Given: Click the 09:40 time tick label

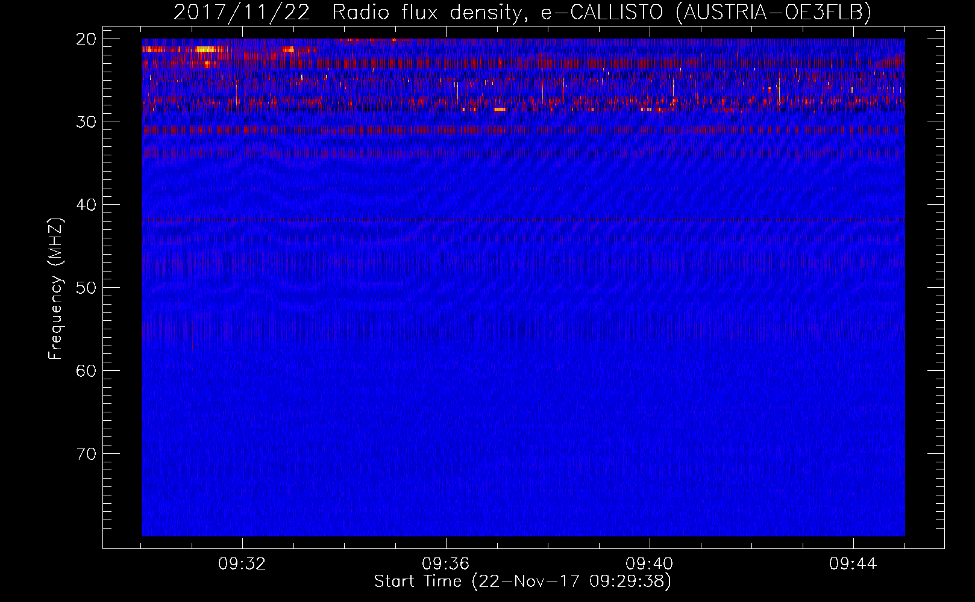Looking at the screenshot, I should tap(650, 564).
